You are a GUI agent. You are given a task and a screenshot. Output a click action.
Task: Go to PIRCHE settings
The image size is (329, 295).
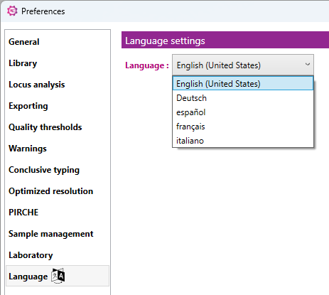[x=23, y=213]
